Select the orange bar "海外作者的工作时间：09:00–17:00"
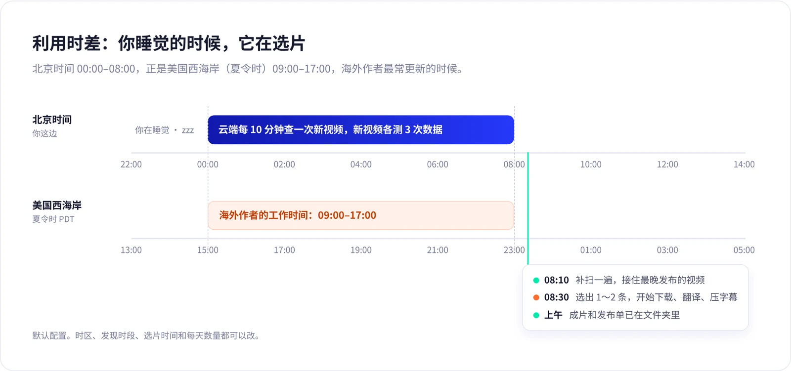 point(361,215)
